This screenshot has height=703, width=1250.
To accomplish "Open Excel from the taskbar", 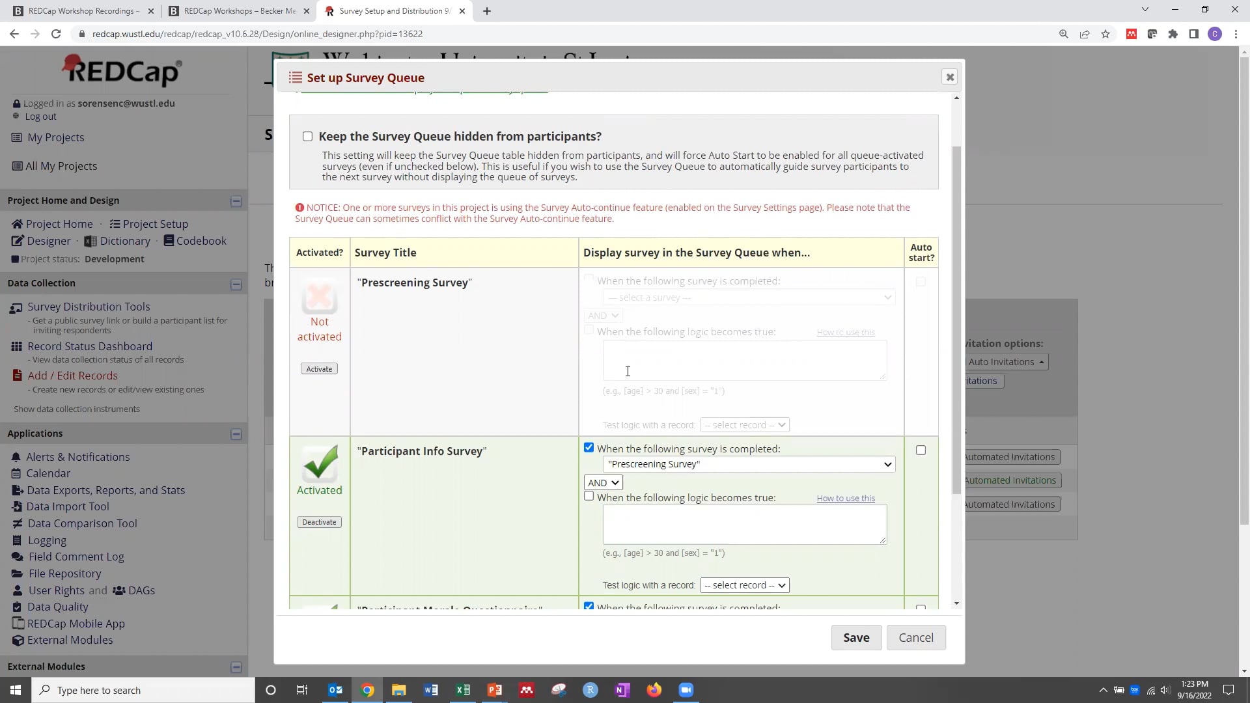I will click(x=463, y=689).
